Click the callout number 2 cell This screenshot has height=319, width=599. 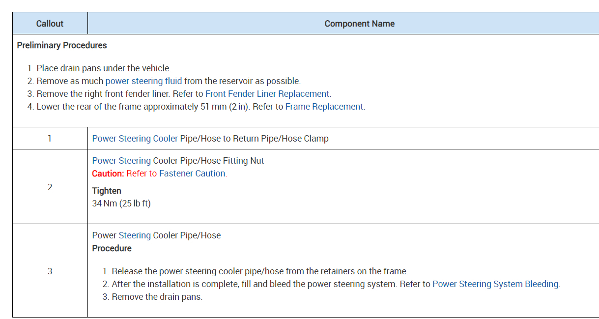point(50,187)
